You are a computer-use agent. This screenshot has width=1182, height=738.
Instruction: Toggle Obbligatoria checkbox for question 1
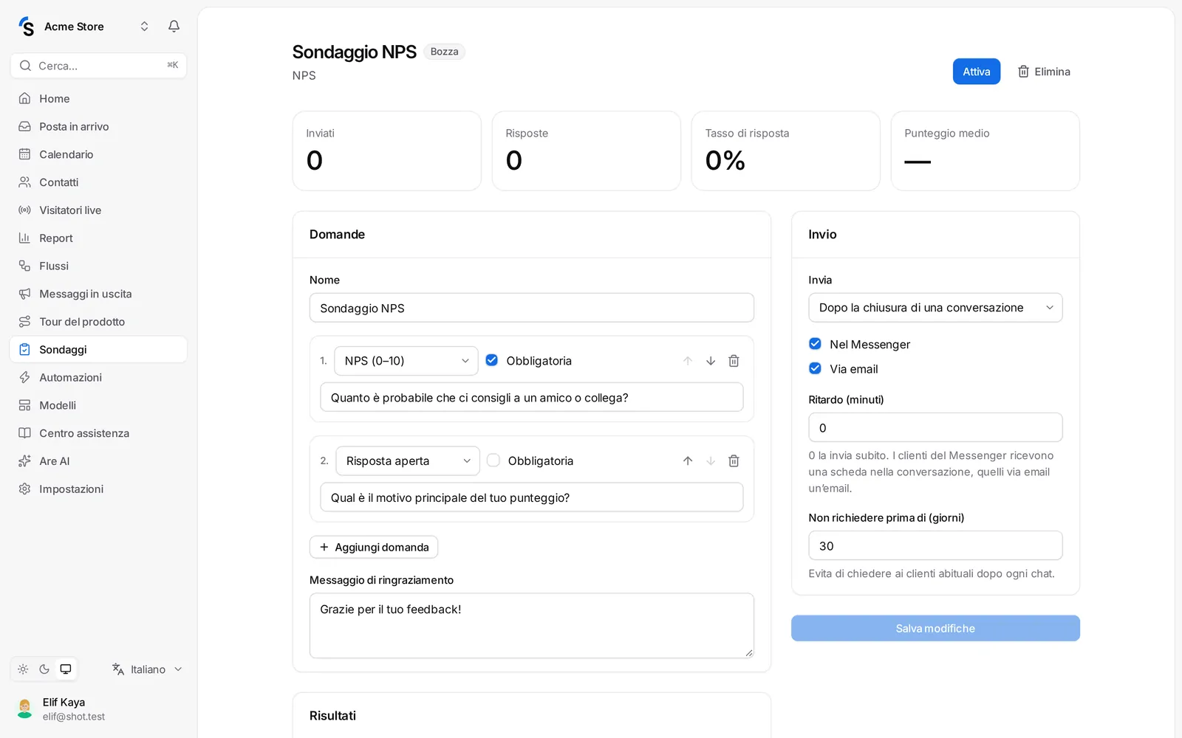point(492,360)
